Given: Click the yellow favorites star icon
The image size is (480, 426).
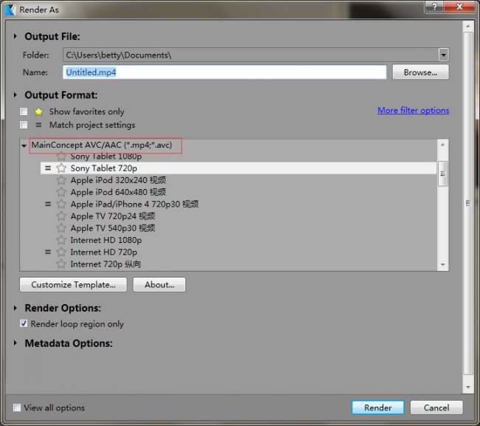Looking at the screenshot, I should [38, 111].
